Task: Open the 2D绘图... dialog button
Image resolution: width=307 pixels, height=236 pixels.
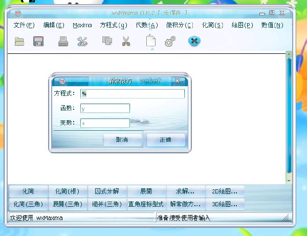Action: tap(225, 191)
